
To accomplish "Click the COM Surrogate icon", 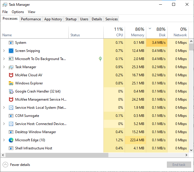I will coord(11,116).
